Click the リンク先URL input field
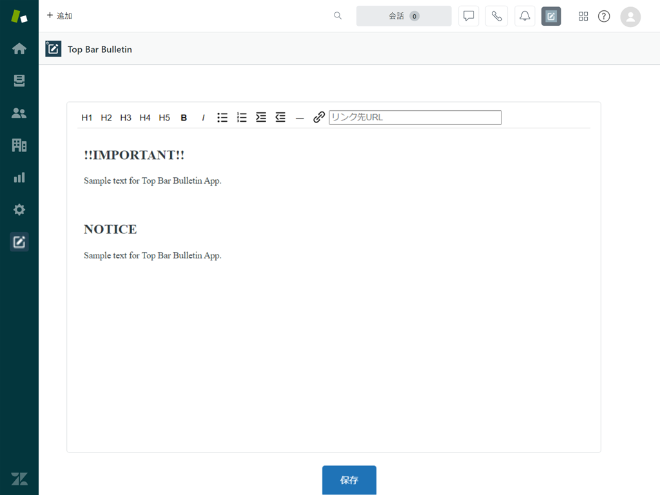 (415, 117)
